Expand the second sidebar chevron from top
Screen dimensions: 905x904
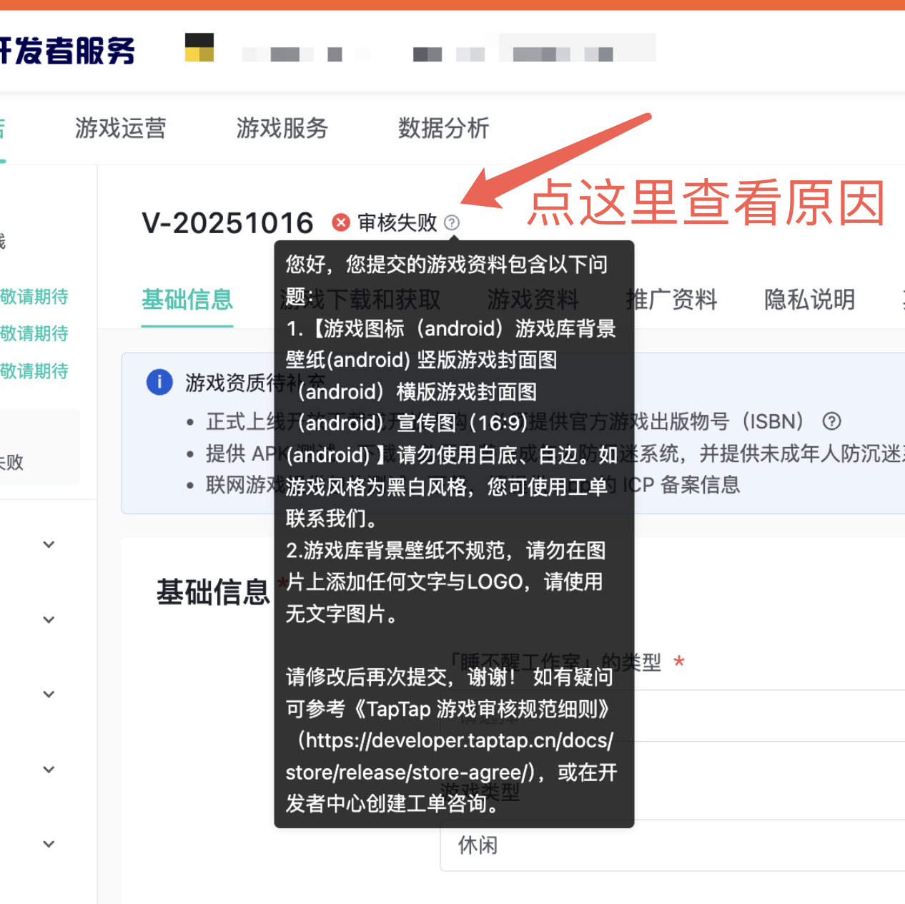[49, 619]
